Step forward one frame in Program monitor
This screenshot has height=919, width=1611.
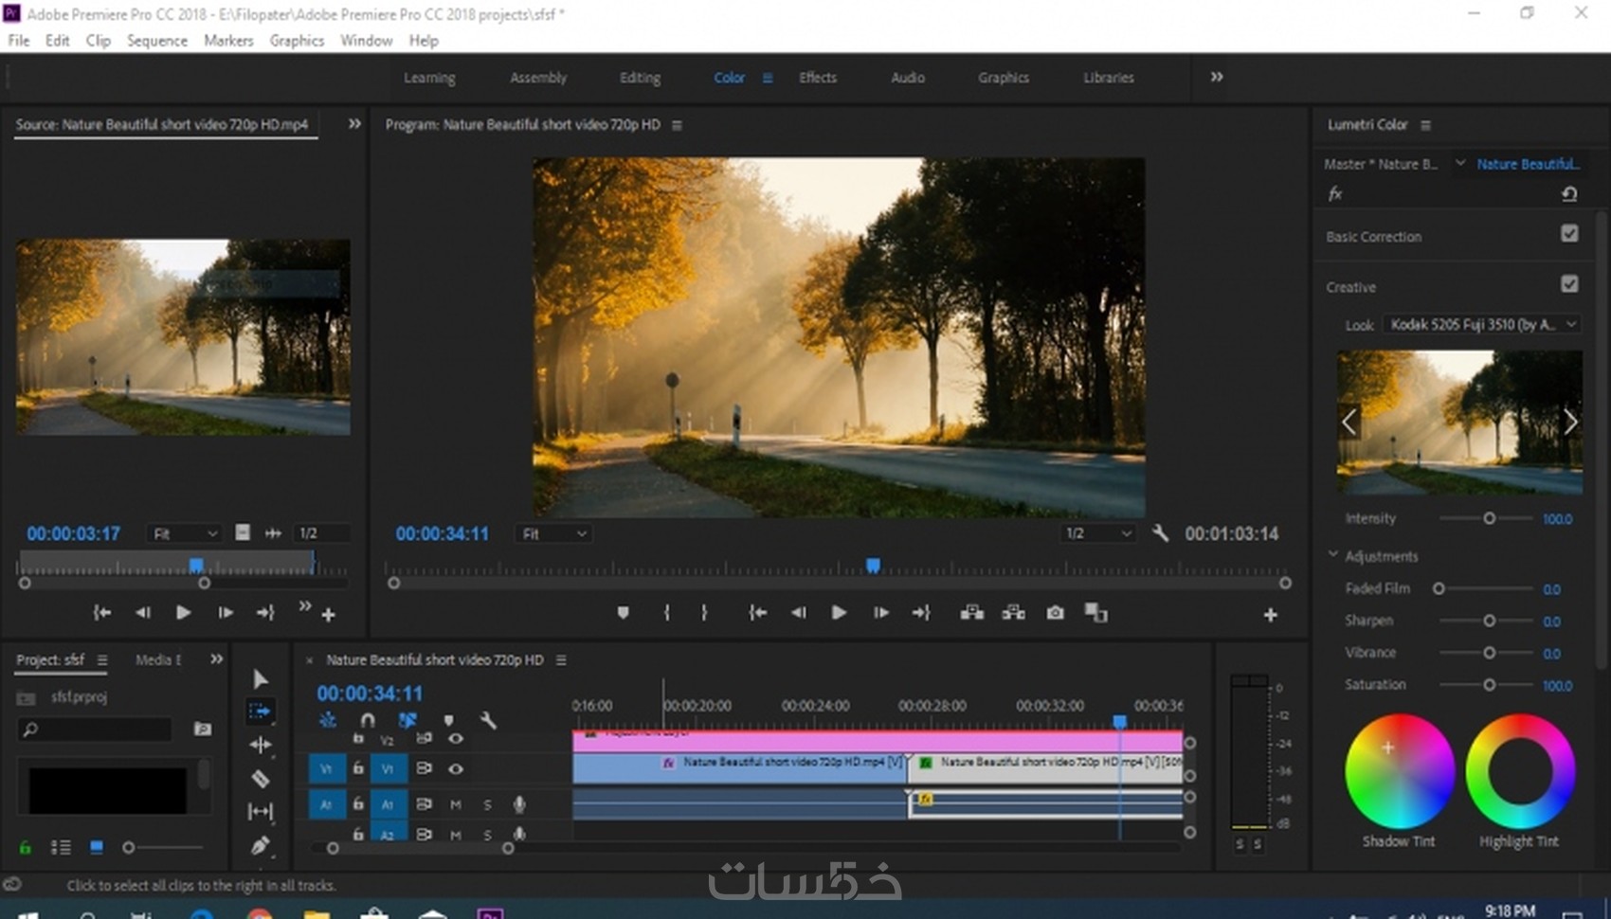[880, 613]
